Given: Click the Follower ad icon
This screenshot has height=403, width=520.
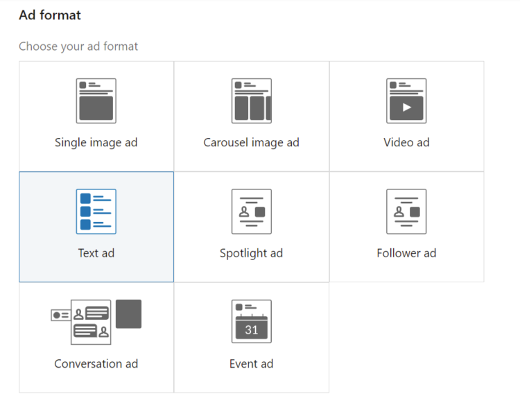Looking at the screenshot, I should [406, 212].
